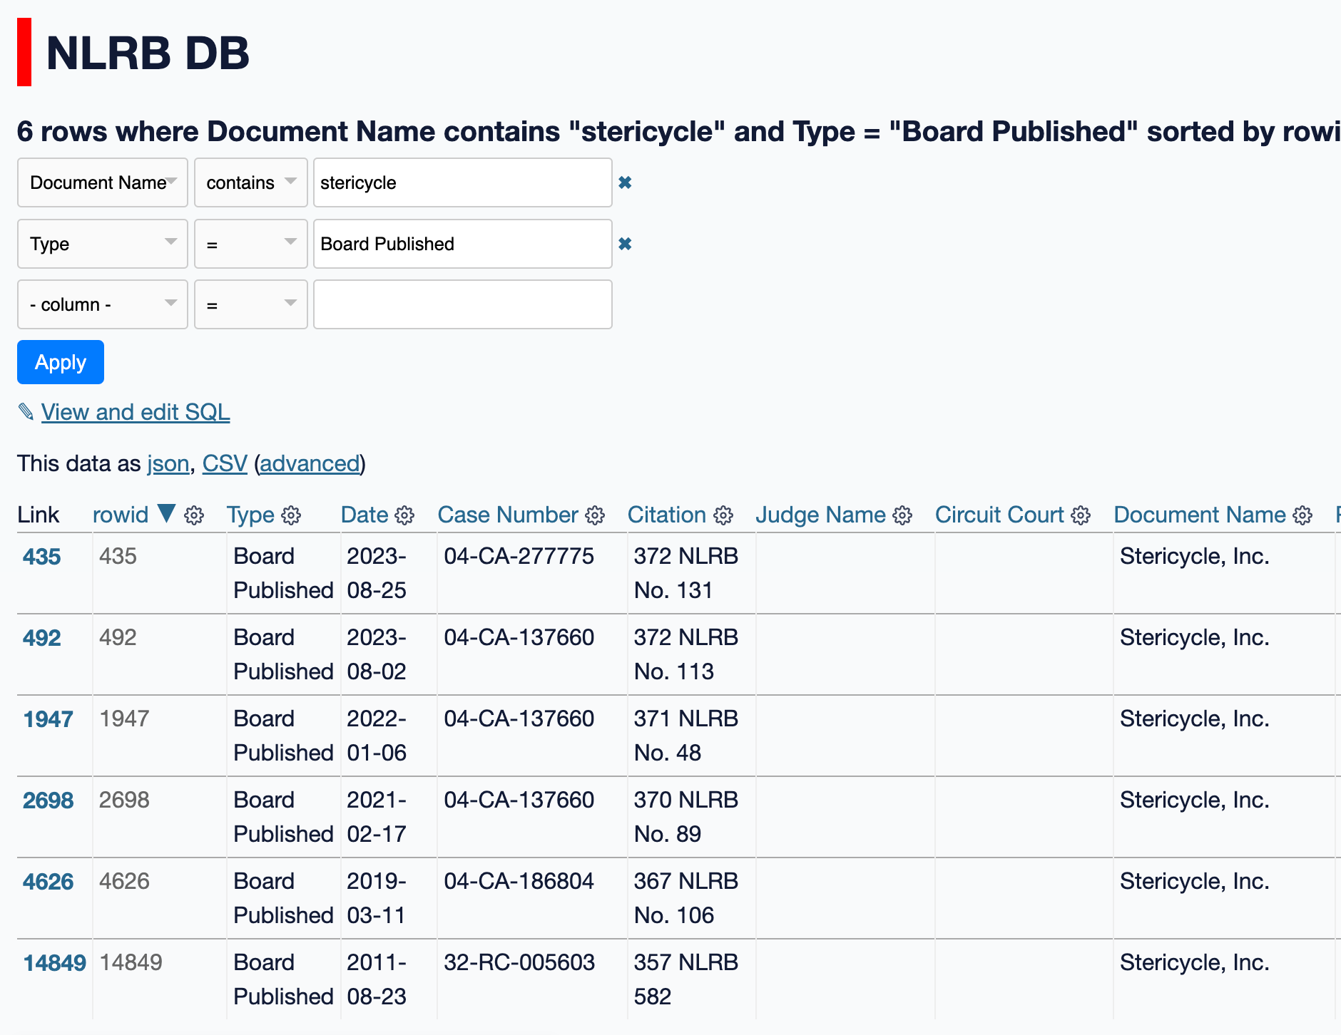Select citation 367 NLRB No. 106 cell

coord(691,898)
